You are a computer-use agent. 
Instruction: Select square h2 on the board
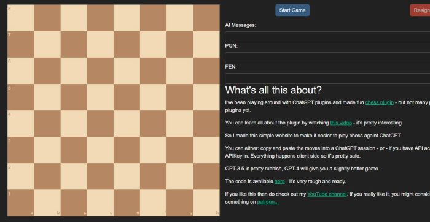(206, 177)
